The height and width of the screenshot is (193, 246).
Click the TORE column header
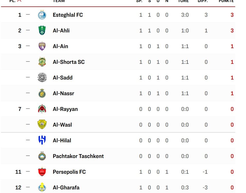[183, 1]
